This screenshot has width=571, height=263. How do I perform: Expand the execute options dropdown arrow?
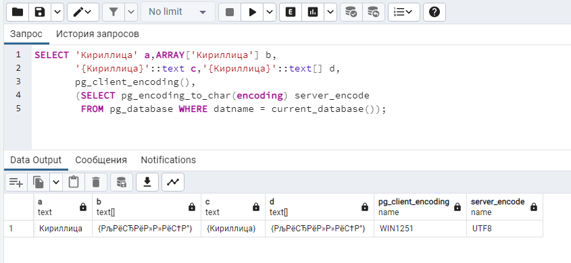[270, 12]
